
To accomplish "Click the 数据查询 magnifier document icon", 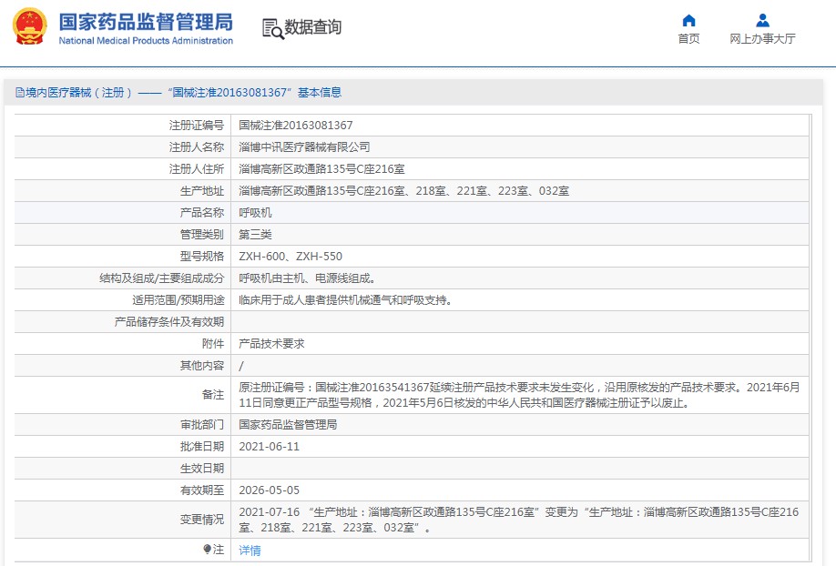I will [x=272, y=28].
